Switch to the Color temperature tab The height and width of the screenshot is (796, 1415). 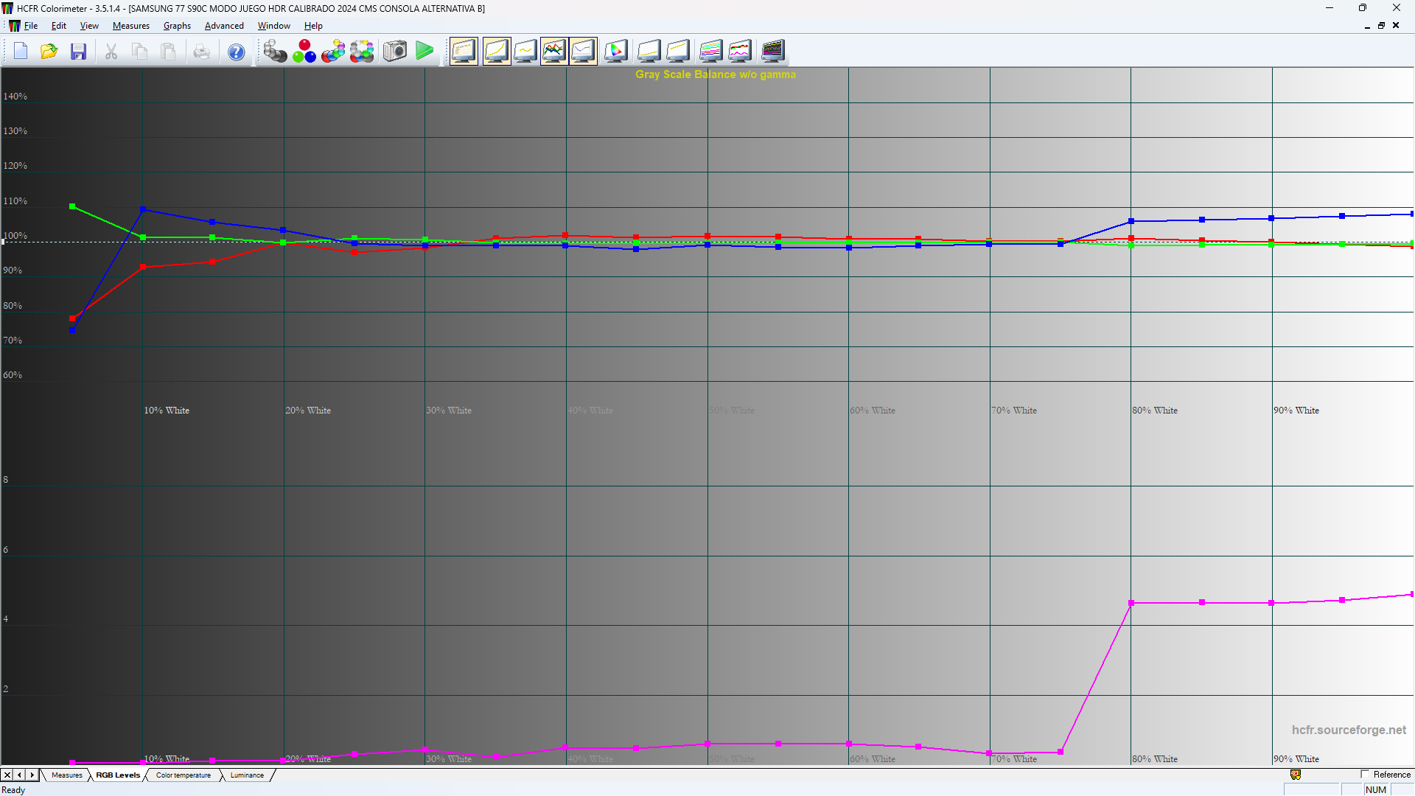click(183, 775)
